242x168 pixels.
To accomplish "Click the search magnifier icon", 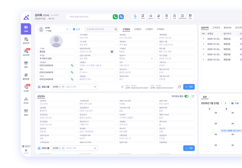I will [116, 29].
